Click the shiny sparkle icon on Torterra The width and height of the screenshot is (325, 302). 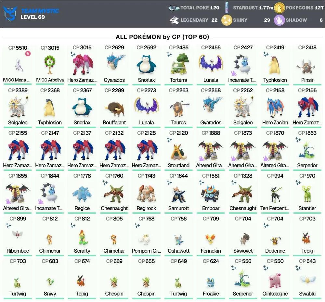pyautogui.click(x=169, y=55)
